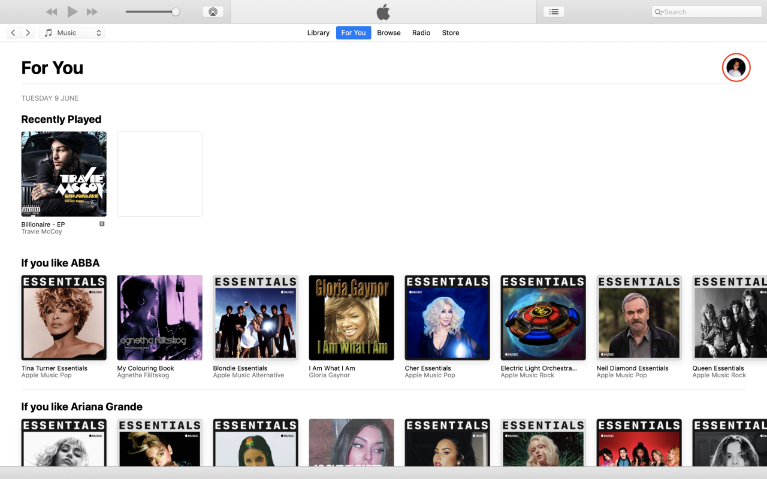
Task: Click the Neil Diamond Essentials title
Action: 633,368
